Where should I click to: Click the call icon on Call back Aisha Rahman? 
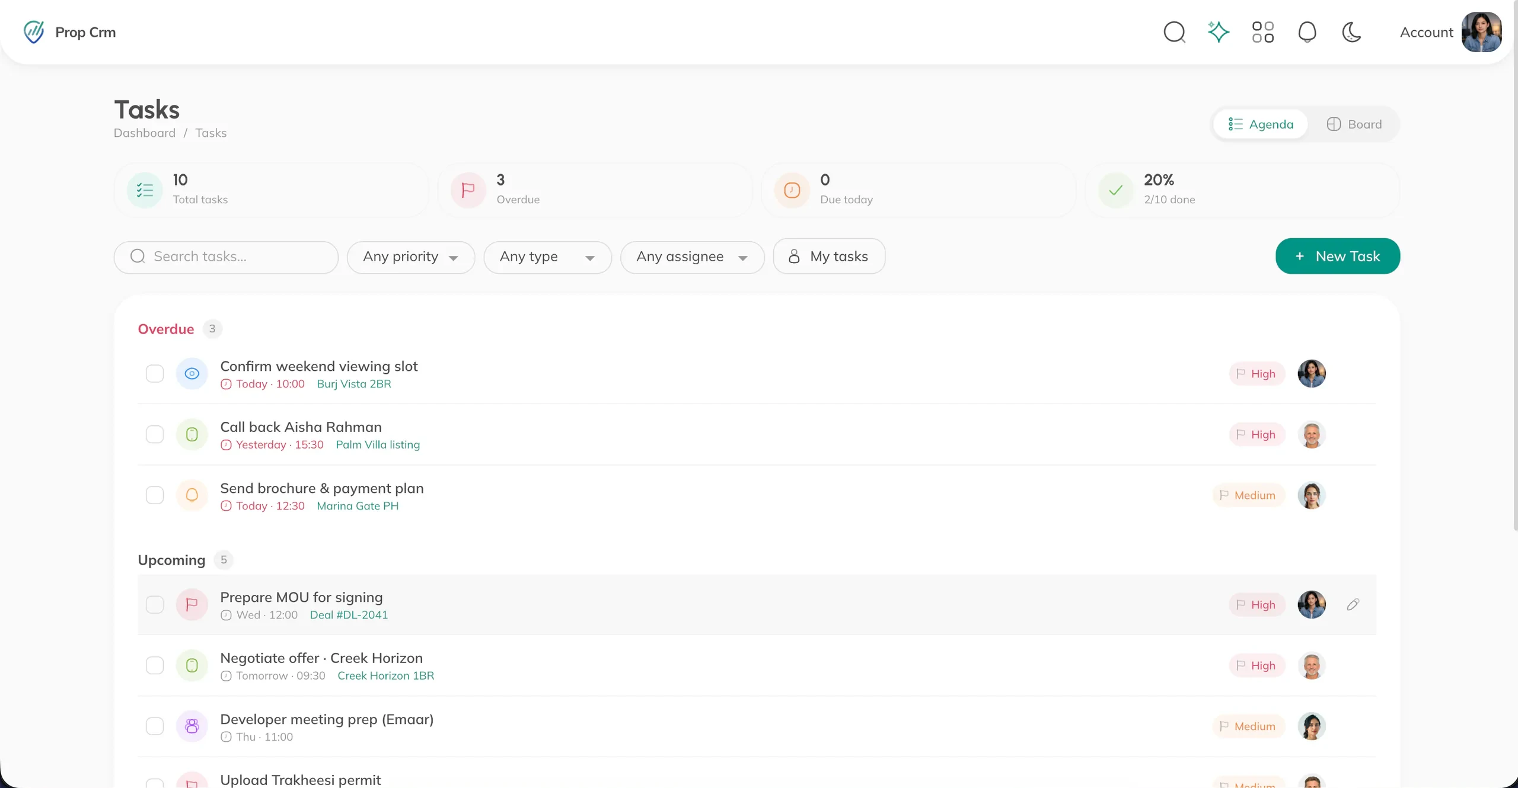[x=192, y=434]
